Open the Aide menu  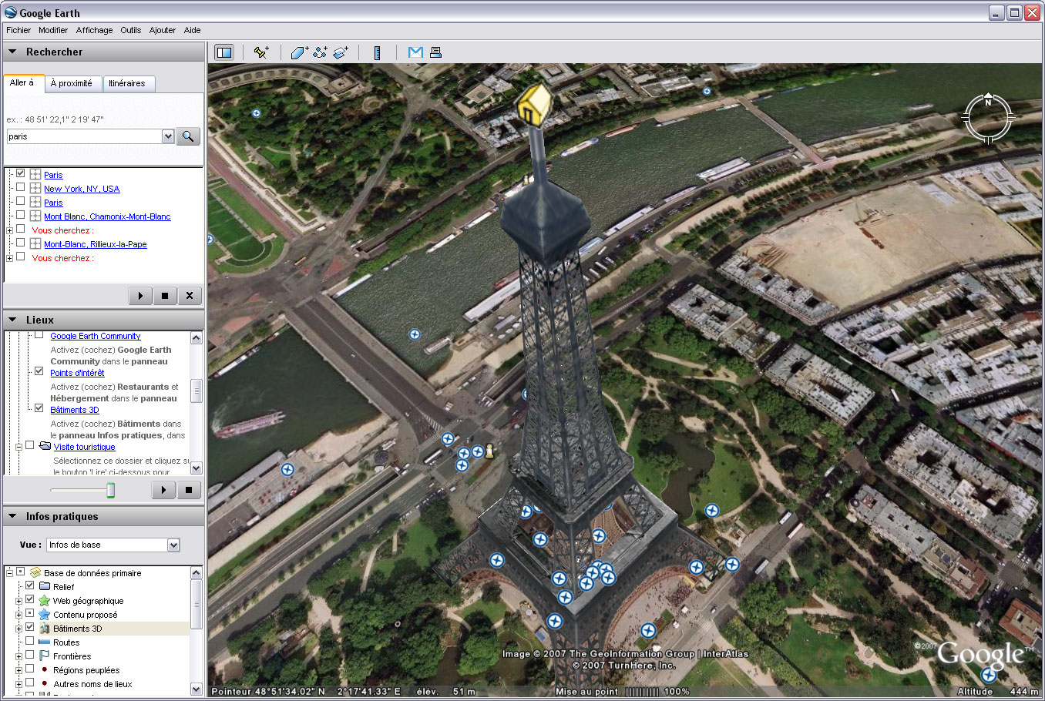193,30
